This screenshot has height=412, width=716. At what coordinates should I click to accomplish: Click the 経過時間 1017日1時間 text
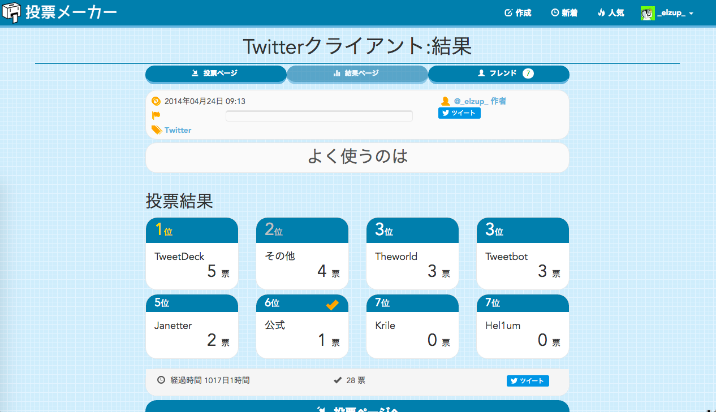click(x=210, y=380)
